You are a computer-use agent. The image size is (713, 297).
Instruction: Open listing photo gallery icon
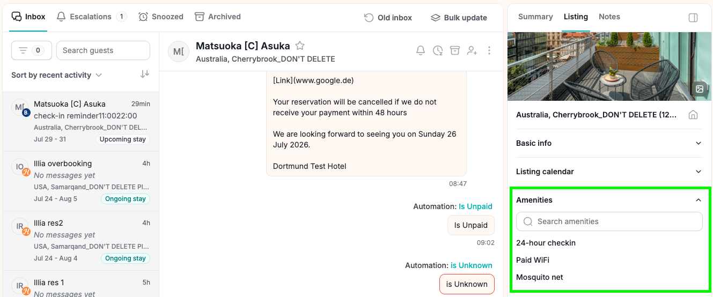tap(700, 89)
